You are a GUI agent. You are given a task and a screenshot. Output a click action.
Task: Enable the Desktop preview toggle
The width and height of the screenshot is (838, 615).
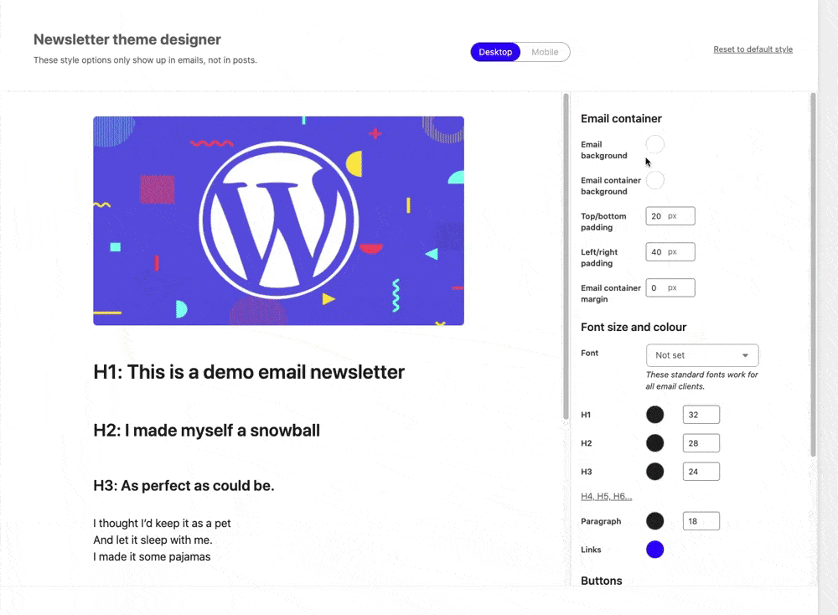[x=495, y=51]
